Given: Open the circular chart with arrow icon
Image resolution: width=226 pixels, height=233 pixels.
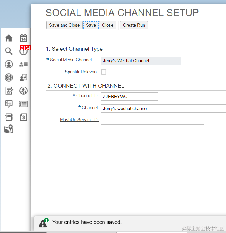Looking at the screenshot, I should [23, 91].
